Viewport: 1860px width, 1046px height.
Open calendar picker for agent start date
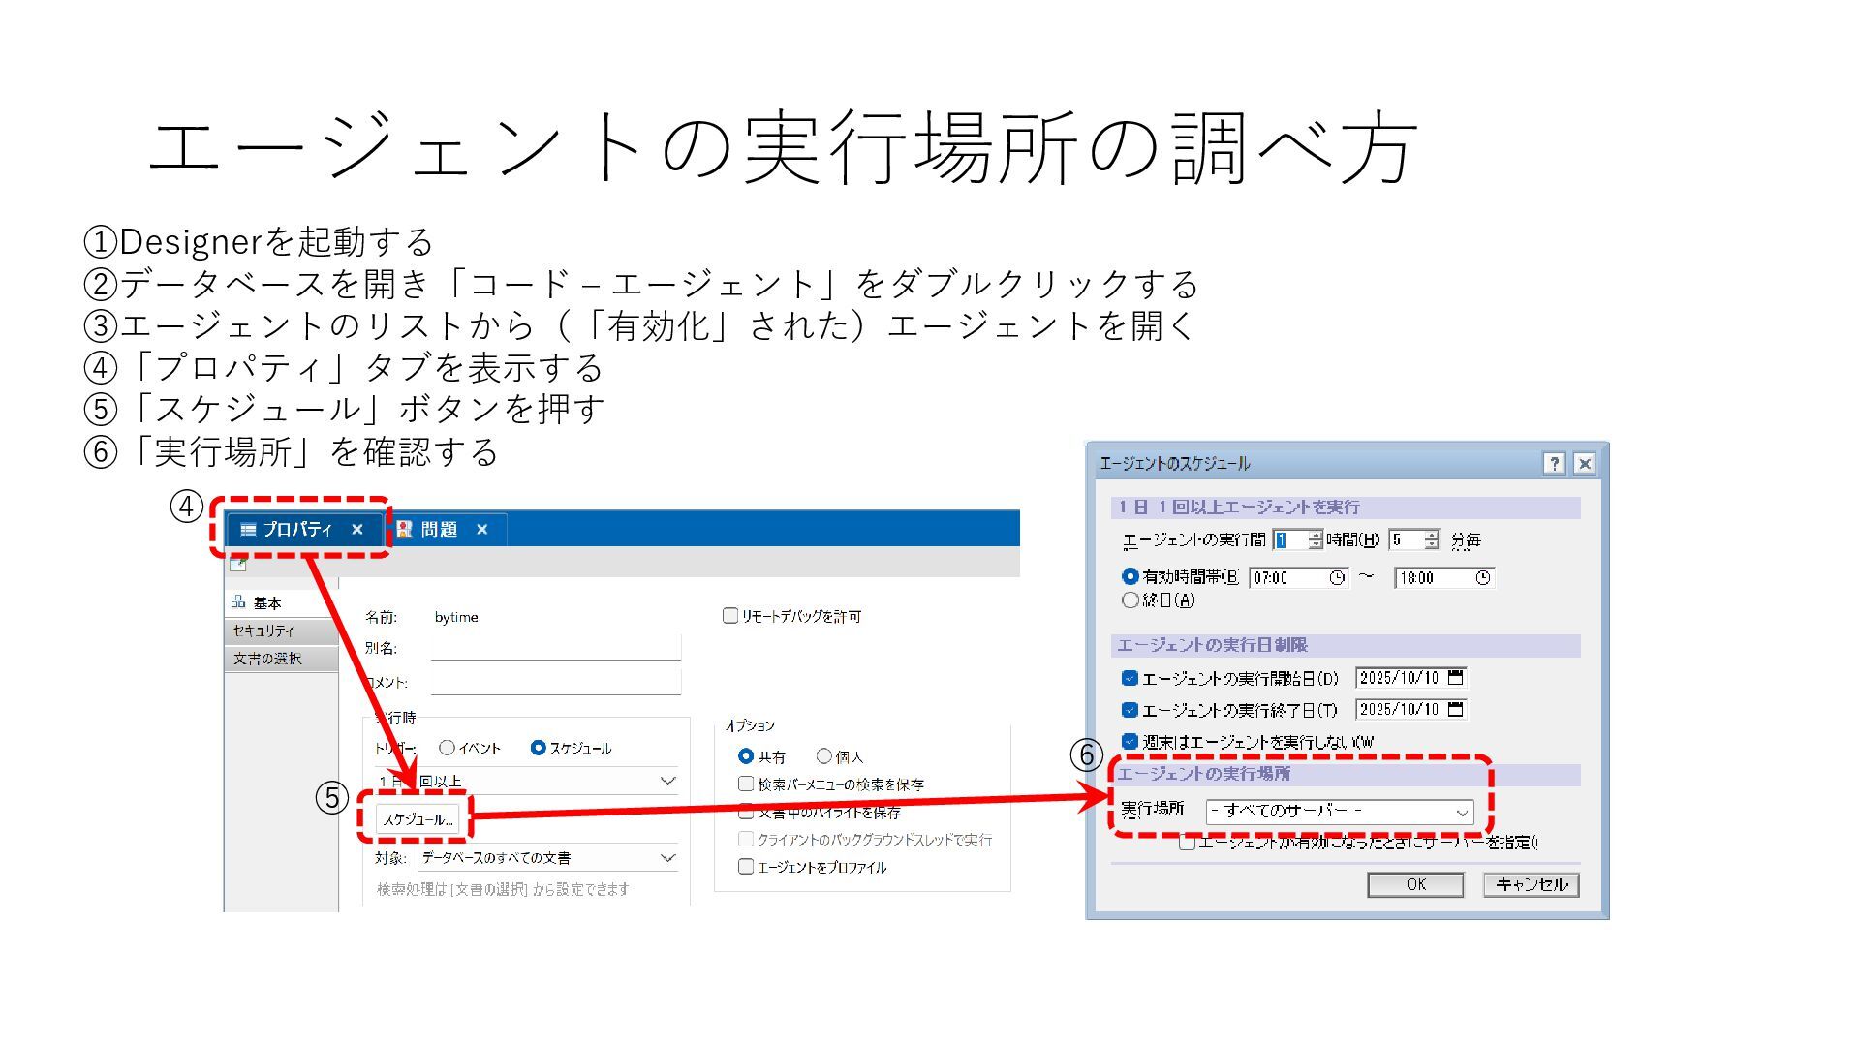click(1455, 678)
